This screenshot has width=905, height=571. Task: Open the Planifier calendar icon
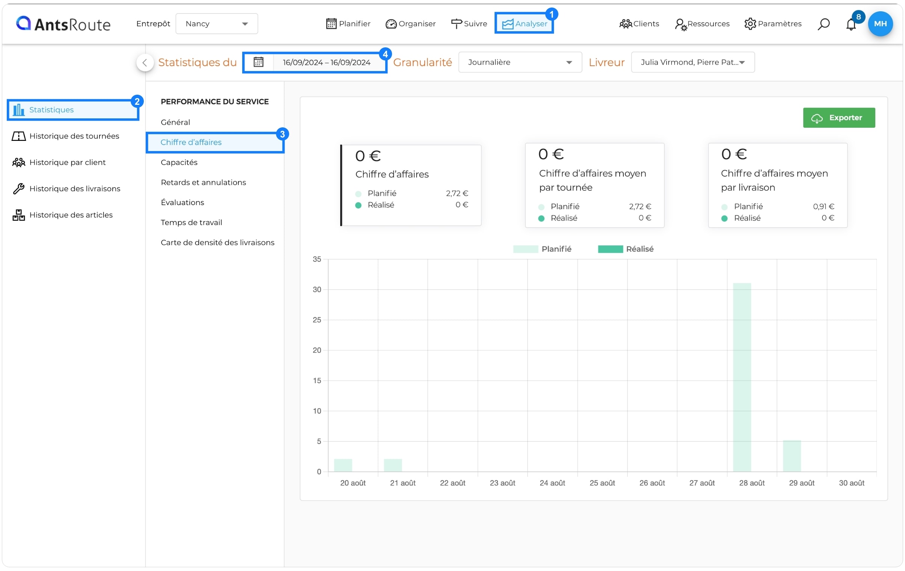(x=331, y=24)
